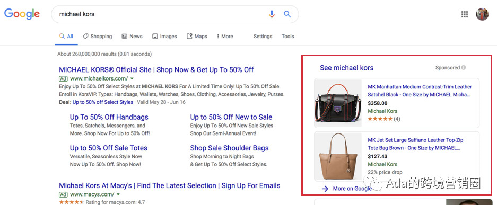Click the Google logo
The width and height of the screenshot is (497, 205).
point(22,14)
